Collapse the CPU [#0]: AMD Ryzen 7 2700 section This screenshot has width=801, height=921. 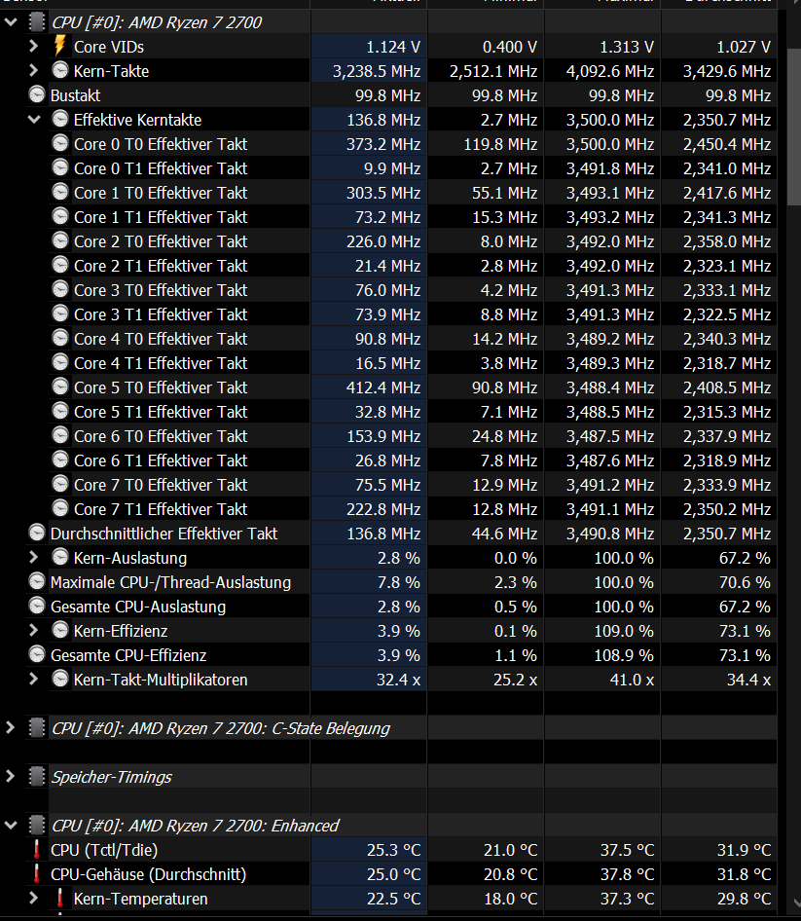pyautogui.click(x=11, y=23)
